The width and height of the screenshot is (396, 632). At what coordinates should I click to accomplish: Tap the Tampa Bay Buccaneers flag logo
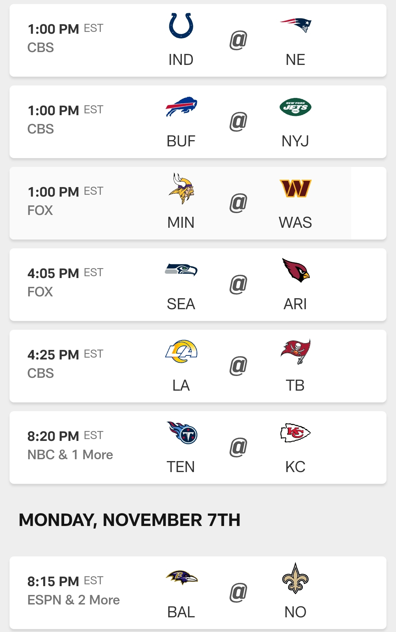[296, 351]
